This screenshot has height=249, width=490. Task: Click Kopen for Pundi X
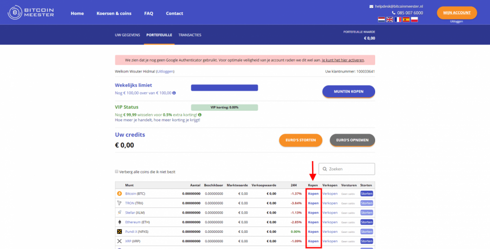pos(313,232)
